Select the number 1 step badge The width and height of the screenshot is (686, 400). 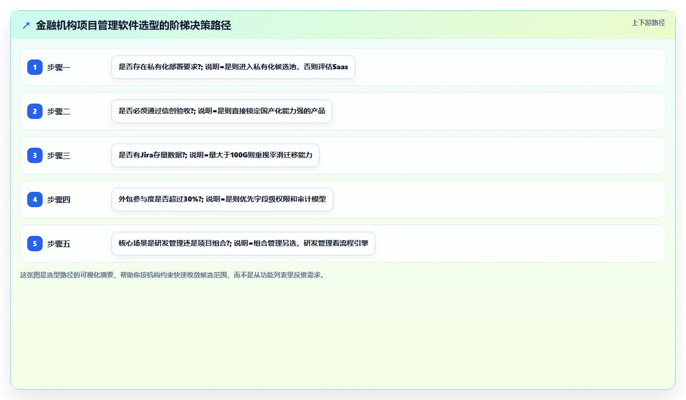[x=35, y=67]
